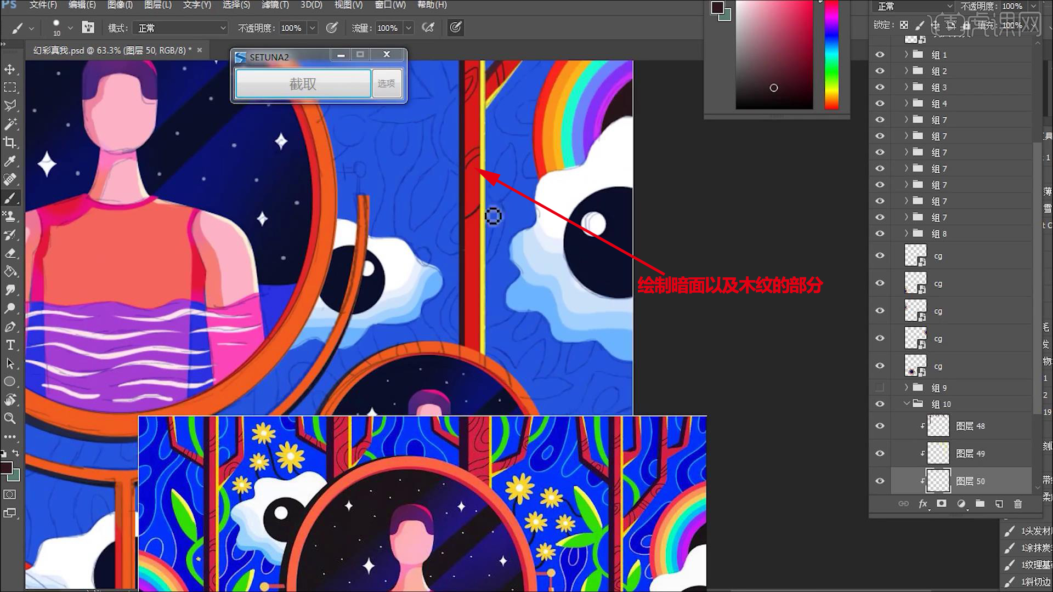1053x592 pixels.
Task: Open the brush settings panel icon
Action: coord(88,27)
